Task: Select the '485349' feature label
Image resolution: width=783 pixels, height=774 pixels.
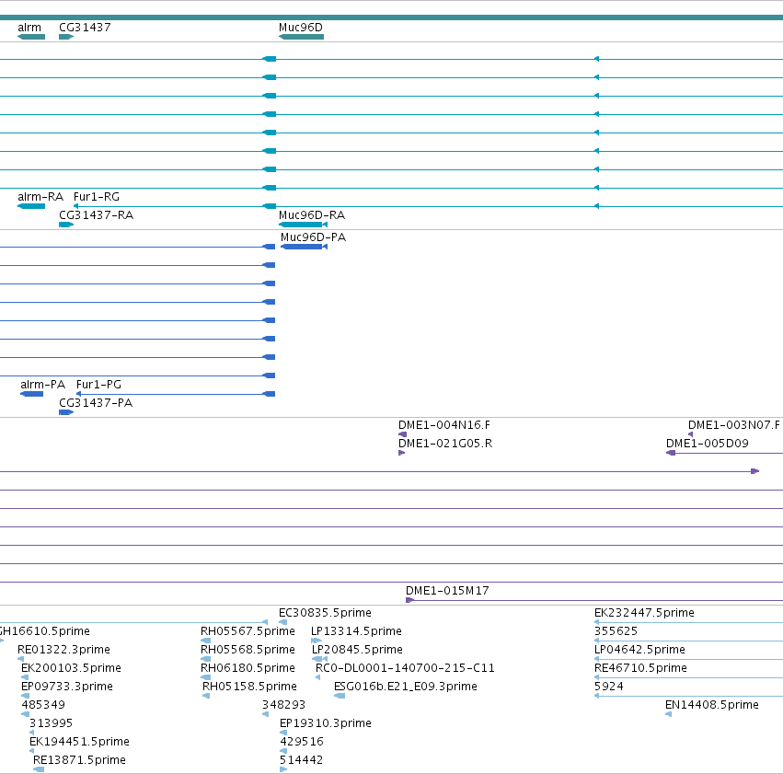Action: (x=43, y=705)
